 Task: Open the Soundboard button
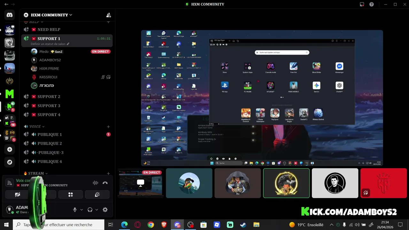pyautogui.click(x=97, y=195)
